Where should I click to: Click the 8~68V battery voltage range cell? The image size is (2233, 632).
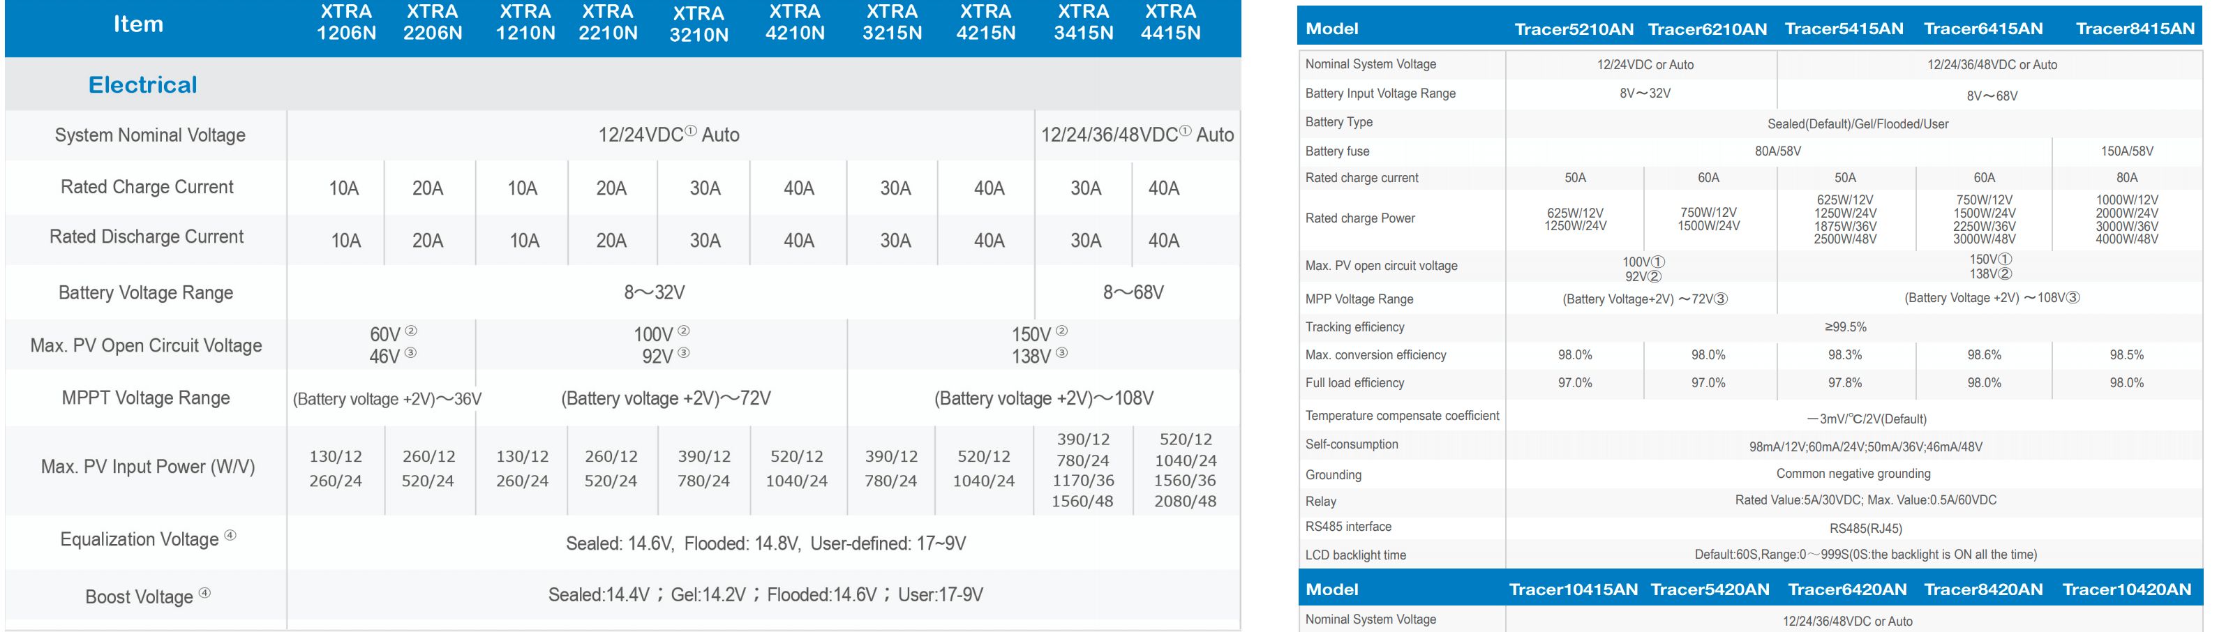(1133, 292)
